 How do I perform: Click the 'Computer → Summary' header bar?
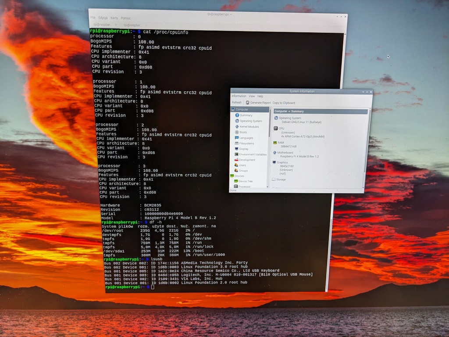tap(321, 111)
